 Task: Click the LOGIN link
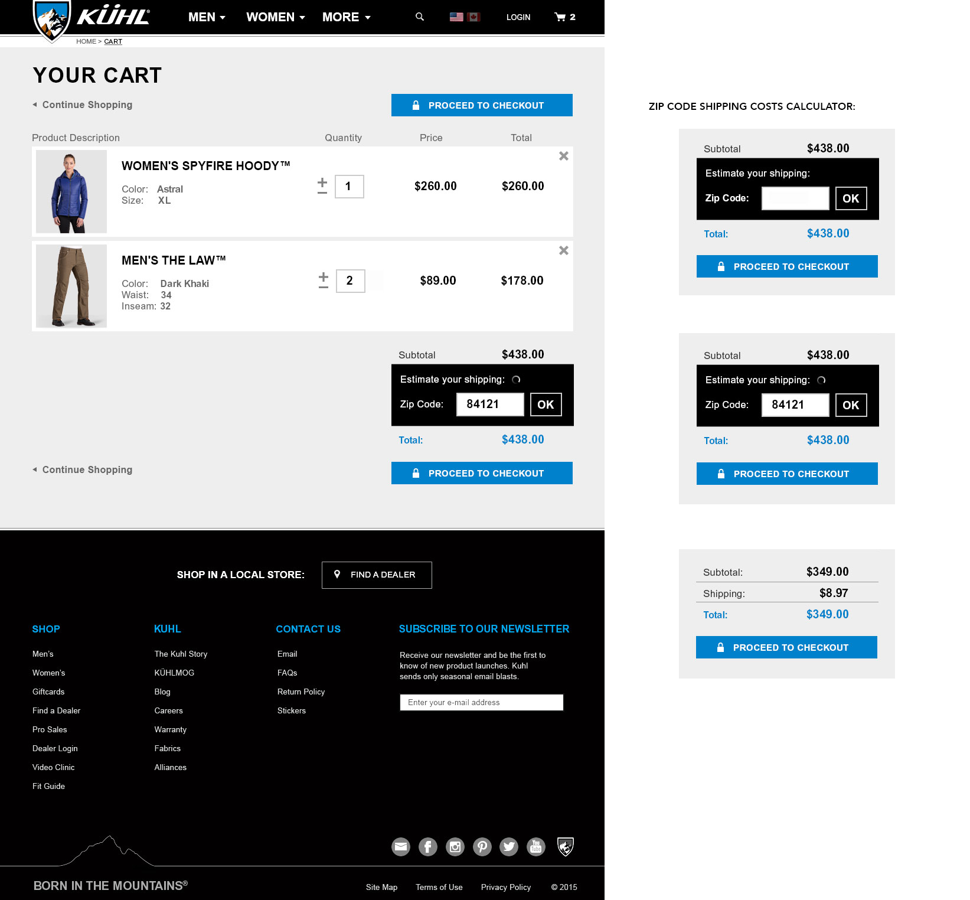click(x=518, y=17)
